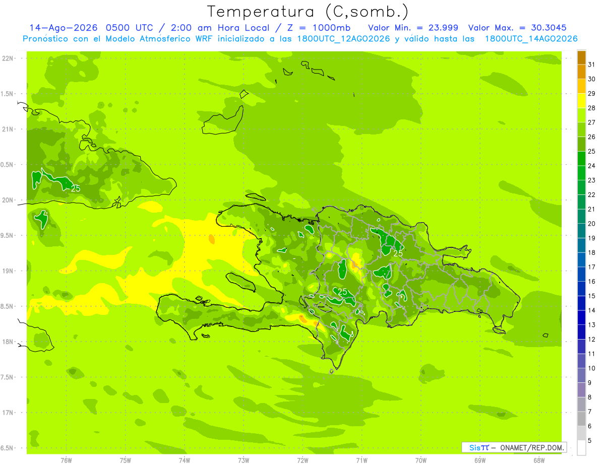Viewport: 605px width, 467px height.
Task: Select the 'Valor Min. = 23.999' value
Action: 413,28
